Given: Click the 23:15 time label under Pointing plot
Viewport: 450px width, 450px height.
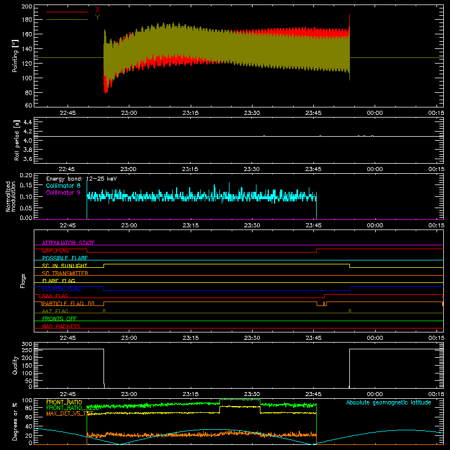Looking at the screenshot, I should pos(191,113).
